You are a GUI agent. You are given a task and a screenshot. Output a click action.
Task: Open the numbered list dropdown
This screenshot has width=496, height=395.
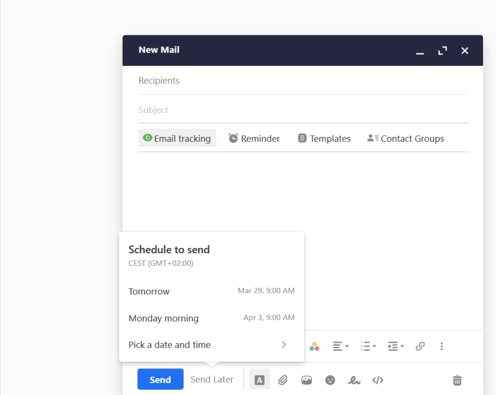pyautogui.click(x=368, y=346)
